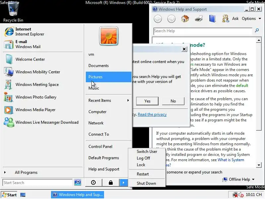Open the Read the privacy link
Viewport: 265px width, 199px height.
[152, 114]
